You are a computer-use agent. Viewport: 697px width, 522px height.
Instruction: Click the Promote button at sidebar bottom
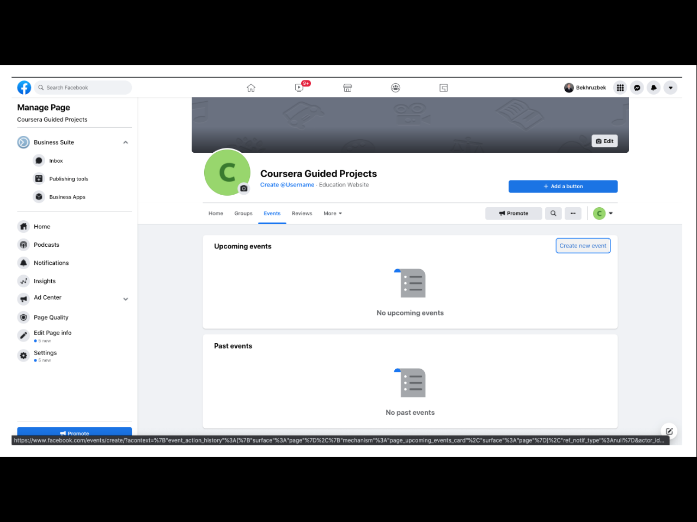pos(75,433)
